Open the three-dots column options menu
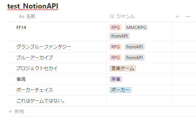This screenshot has width=196, height=120. [188, 16]
